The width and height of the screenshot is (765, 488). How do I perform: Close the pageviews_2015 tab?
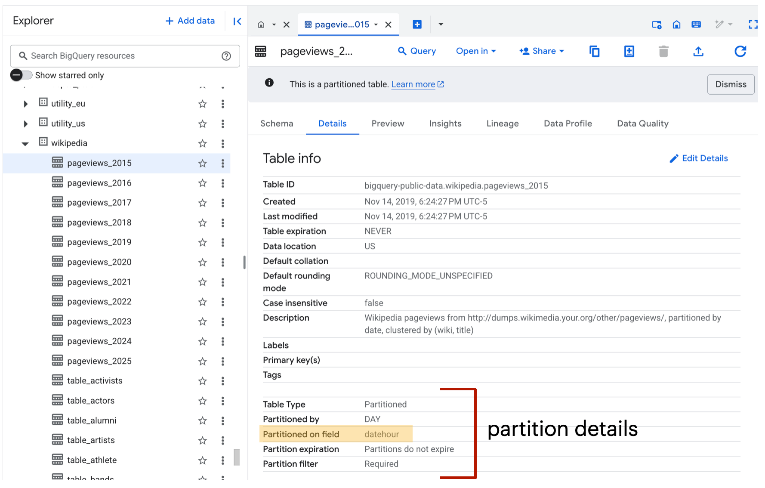388,25
